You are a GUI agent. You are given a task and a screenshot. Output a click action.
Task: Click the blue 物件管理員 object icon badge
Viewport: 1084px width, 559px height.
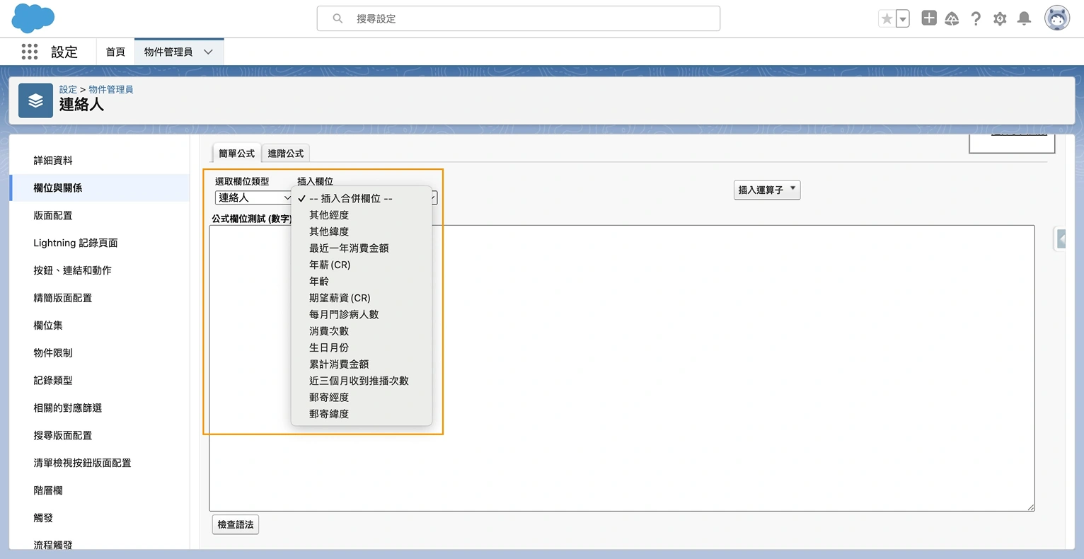35,100
